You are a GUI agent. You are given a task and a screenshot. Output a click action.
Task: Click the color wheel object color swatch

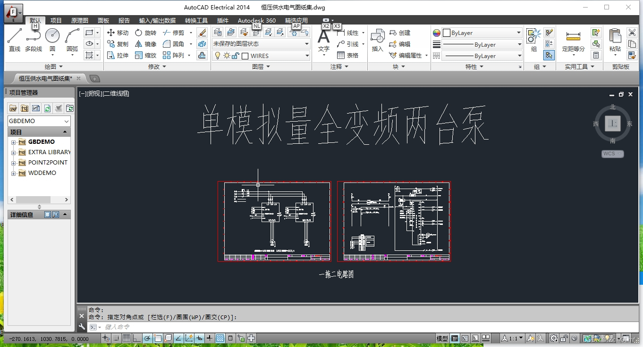[437, 33]
